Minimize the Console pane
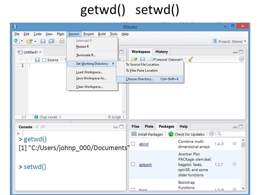Viewport: 260px width, 195px height. (x=116, y=127)
